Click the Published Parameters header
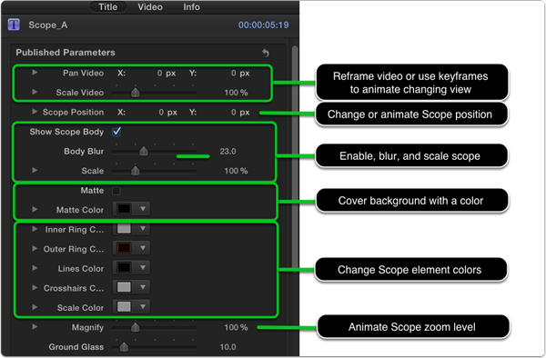This screenshot has height=358, width=546. coord(66,53)
